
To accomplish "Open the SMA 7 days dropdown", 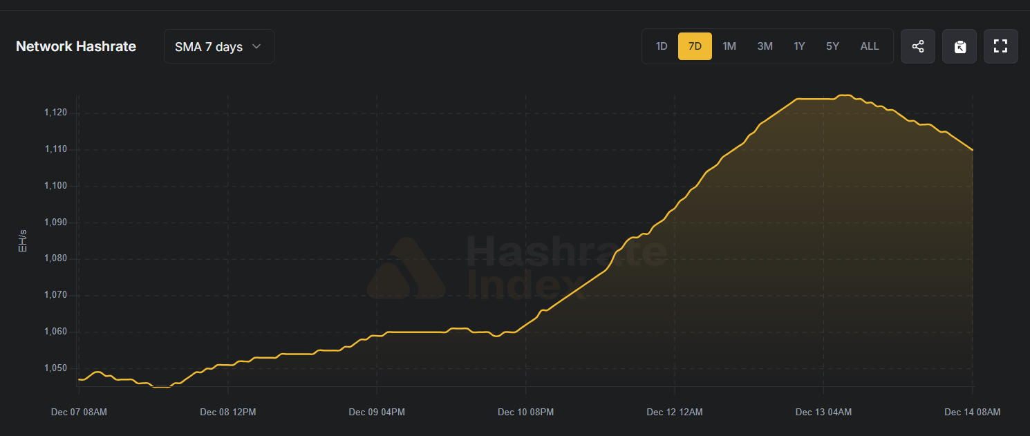I will pos(218,46).
